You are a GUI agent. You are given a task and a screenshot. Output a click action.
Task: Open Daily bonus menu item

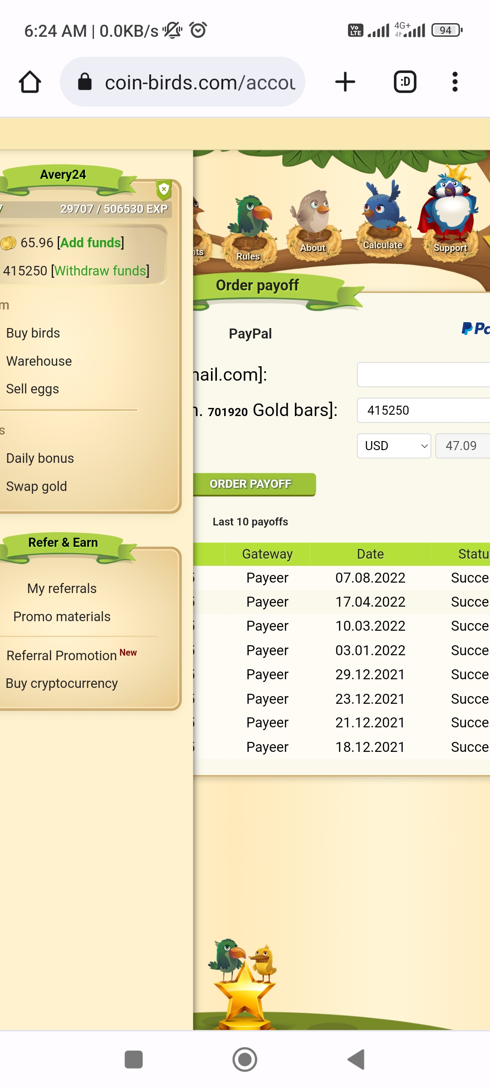pyautogui.click(x=40, y=458)
